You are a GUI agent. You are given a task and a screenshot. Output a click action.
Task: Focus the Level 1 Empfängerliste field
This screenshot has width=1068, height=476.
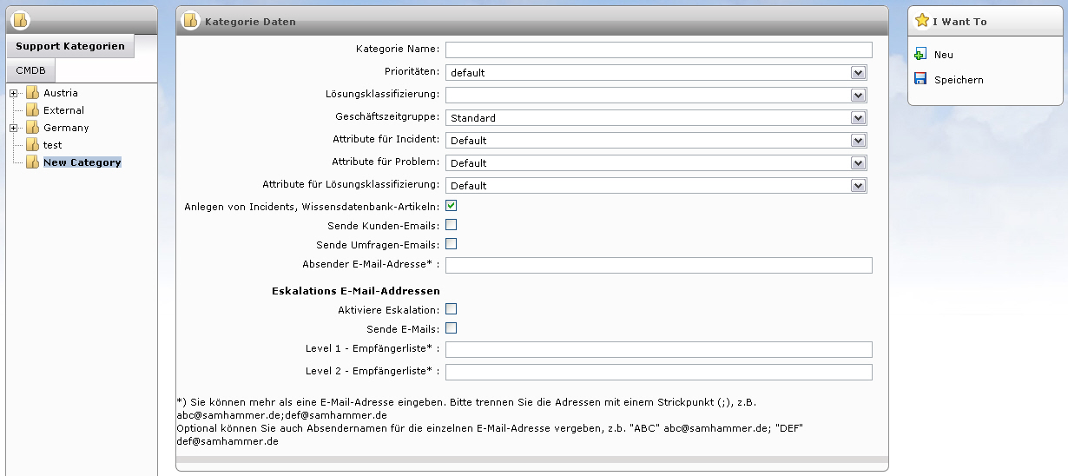(658, 349)
